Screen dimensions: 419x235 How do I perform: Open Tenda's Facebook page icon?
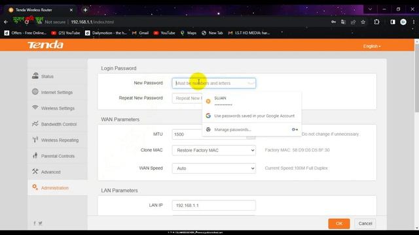coord(35,223)
